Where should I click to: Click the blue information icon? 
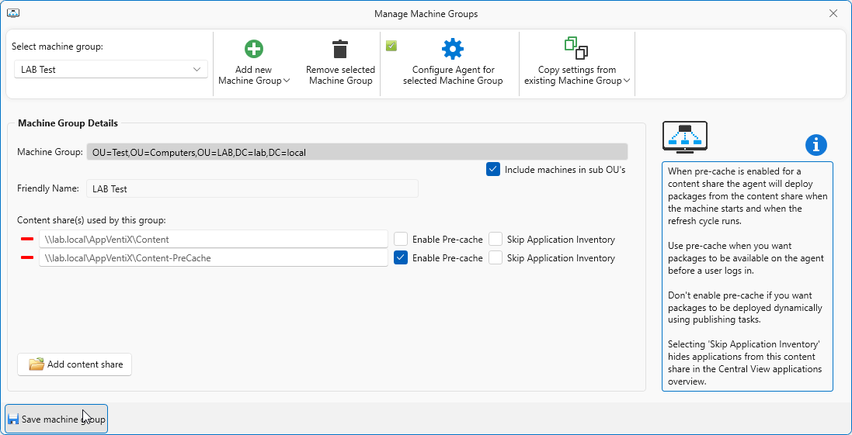(x=816, y=145)
